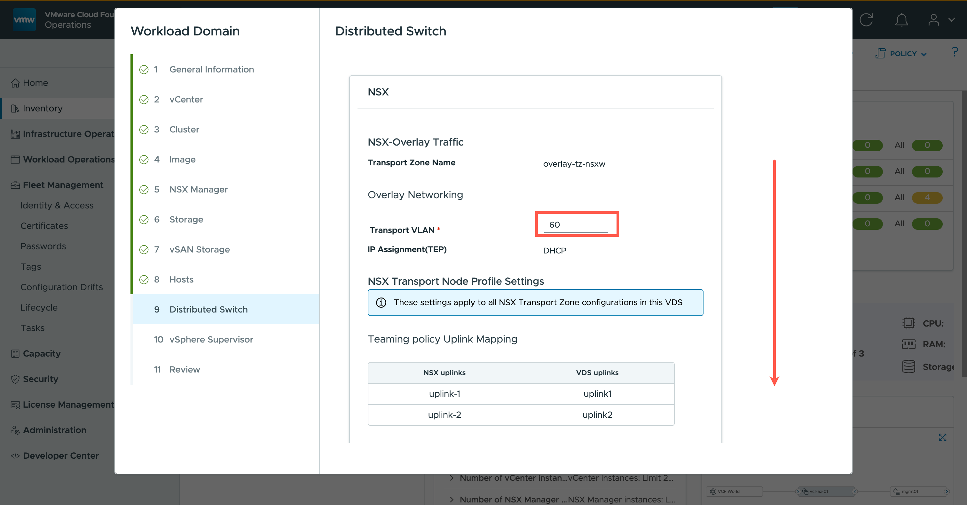This screenshot has width=967, height=505.
Task: Click the yellow badge showing 4
Action: [927, 197]
